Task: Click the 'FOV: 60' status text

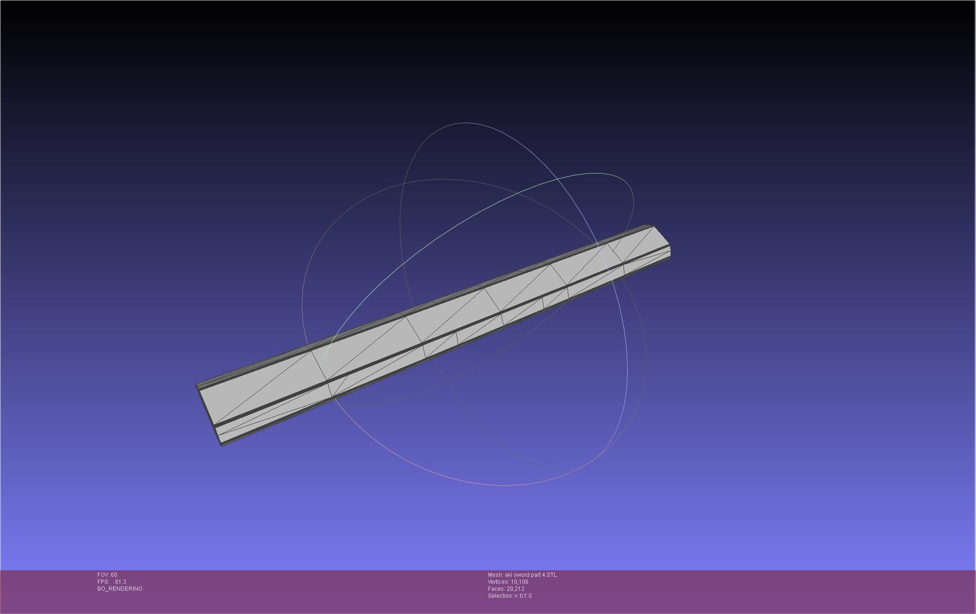Action: click(107, 575)
